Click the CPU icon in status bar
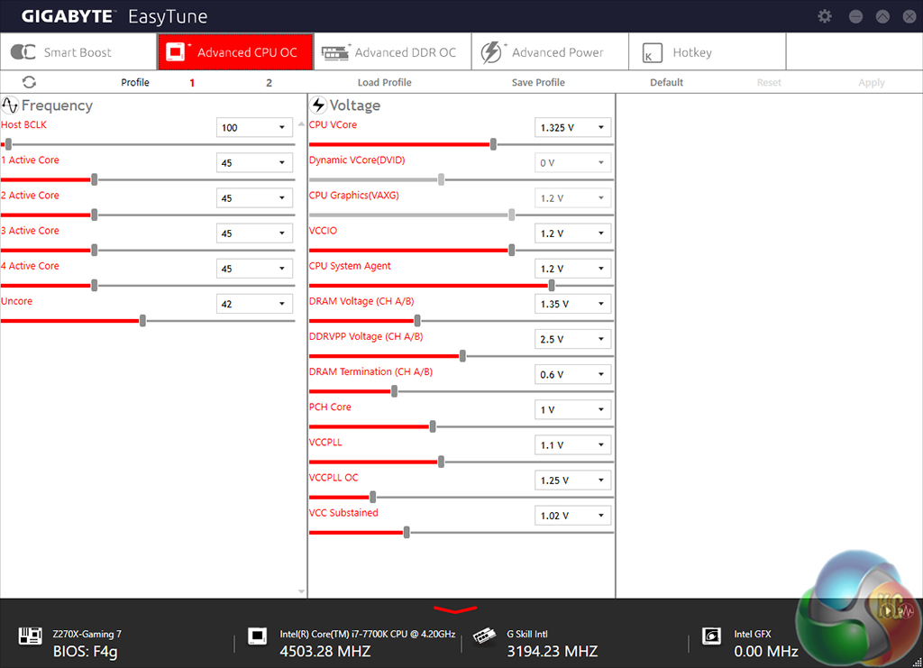 [257, 636]
